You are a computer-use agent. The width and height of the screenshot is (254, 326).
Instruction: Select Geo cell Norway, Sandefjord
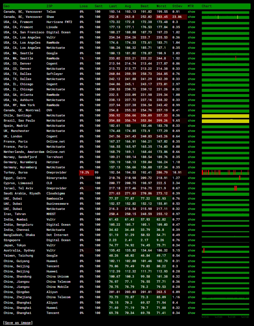pyautogui.click(x=20, y=157)
